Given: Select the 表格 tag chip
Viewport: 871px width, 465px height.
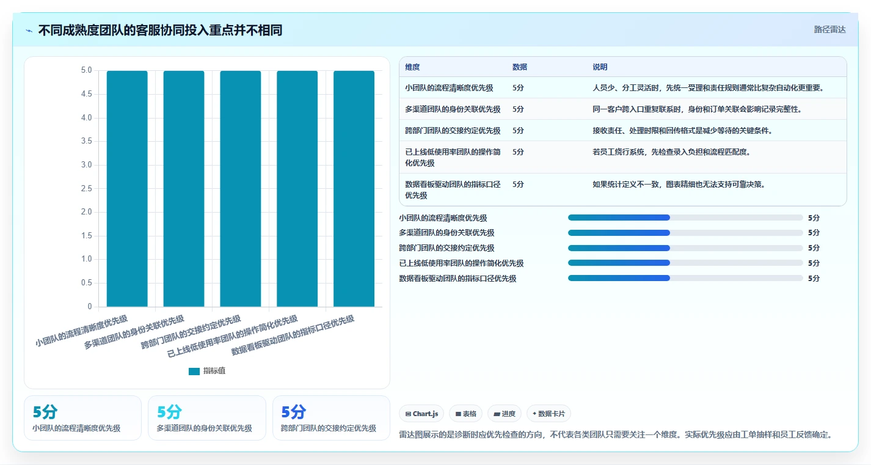Looking at the screenshot, I should point(466,414).
